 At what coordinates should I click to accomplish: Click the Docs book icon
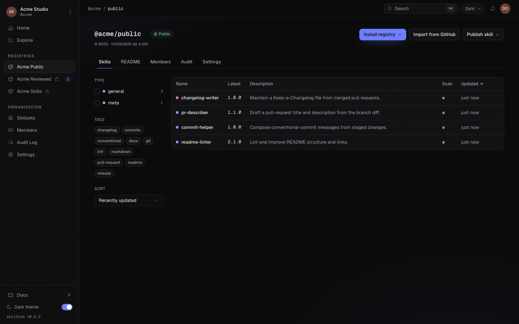[11, 295]
